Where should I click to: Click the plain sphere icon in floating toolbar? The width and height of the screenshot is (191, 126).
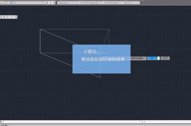coord(12,17)
